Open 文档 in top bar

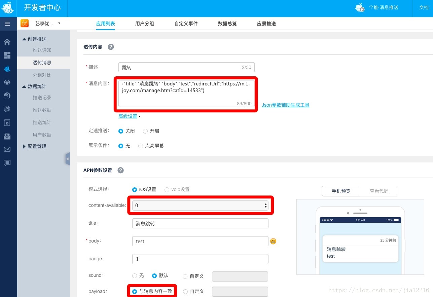[x=424, y=7]
